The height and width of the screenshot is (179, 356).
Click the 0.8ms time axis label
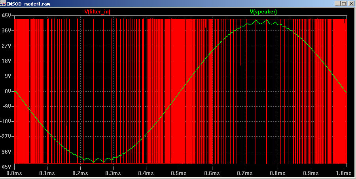click(x=278, y=173)
